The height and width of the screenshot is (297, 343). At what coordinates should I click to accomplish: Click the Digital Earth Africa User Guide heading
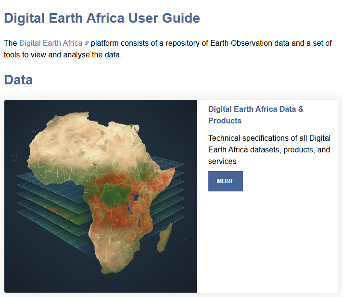point(102,18)
